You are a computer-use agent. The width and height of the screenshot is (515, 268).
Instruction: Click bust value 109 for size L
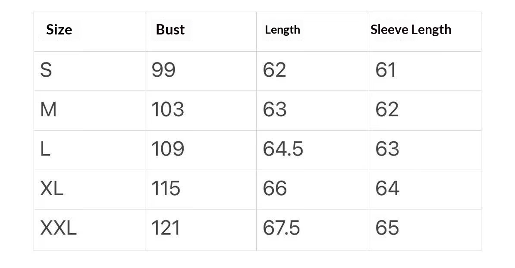pyautogui.click(x=167, y=150)
